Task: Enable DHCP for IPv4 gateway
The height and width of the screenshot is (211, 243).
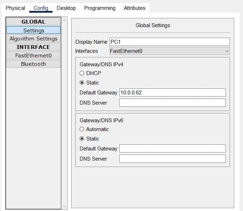Action: [82, 73]
